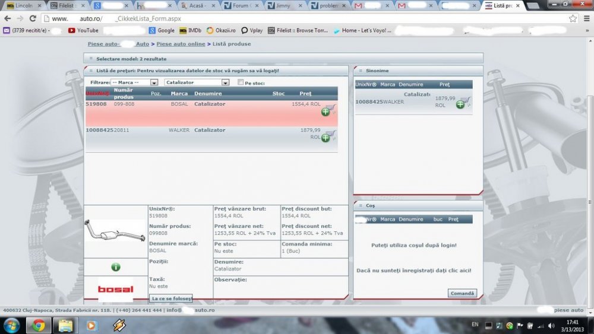
Task: Add WALKER 20811 Catalizator to cart
Action: coord(328,136)
